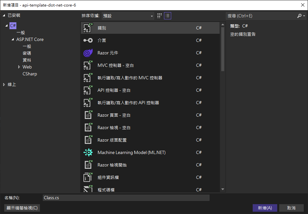Viewport: 308px width, 214px height.
Task: Pick the 介面 interface template icon
Action: tap(88, 40)
